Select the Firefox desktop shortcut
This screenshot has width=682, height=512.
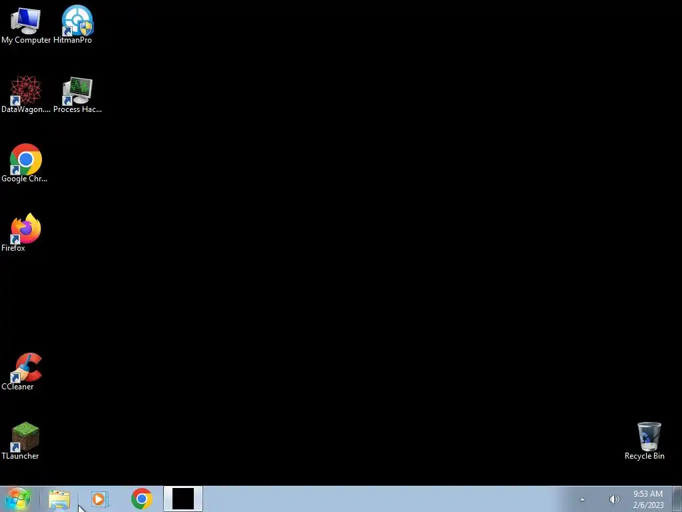(26, 233)
